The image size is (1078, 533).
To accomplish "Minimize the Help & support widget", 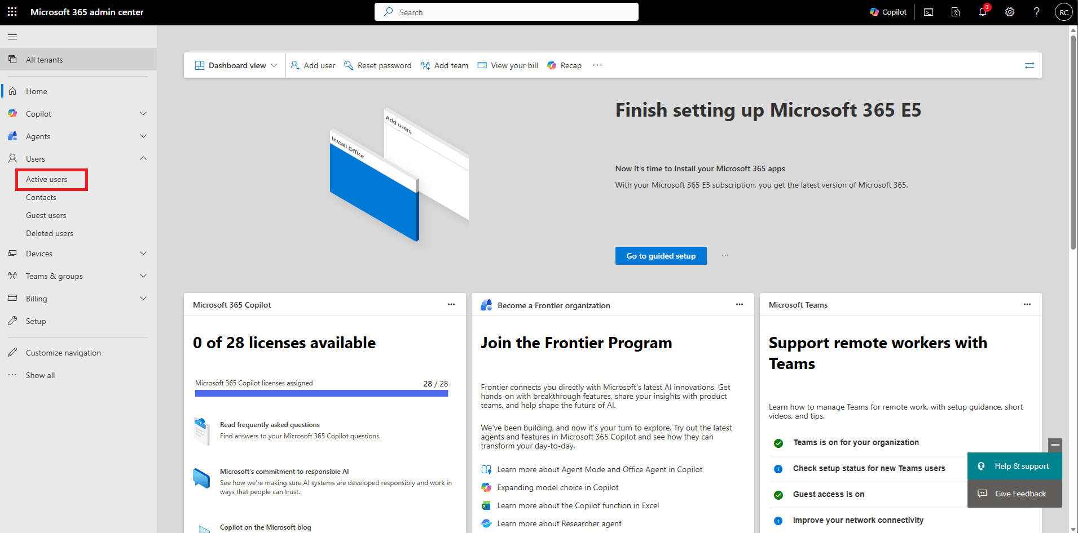I will click(x=1055, y=445).
